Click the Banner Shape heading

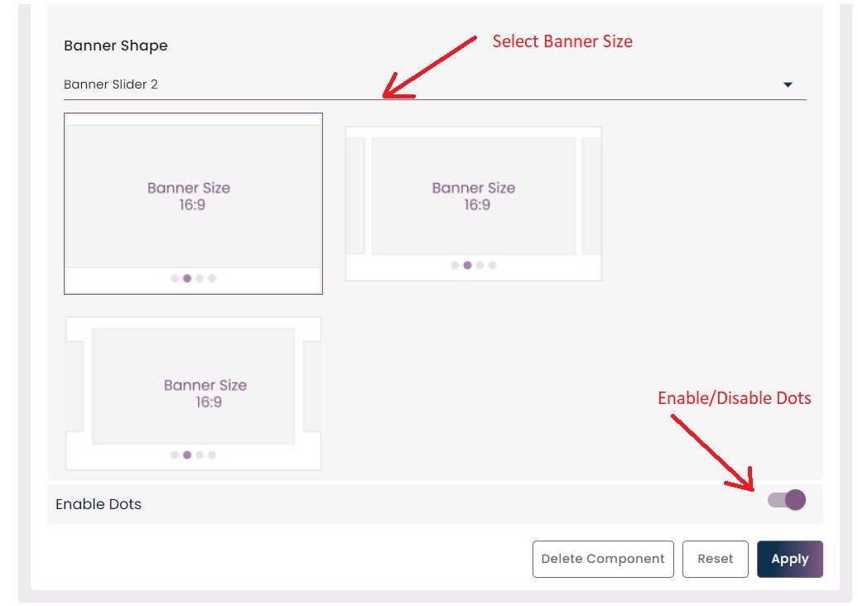(x=116, y=46)
